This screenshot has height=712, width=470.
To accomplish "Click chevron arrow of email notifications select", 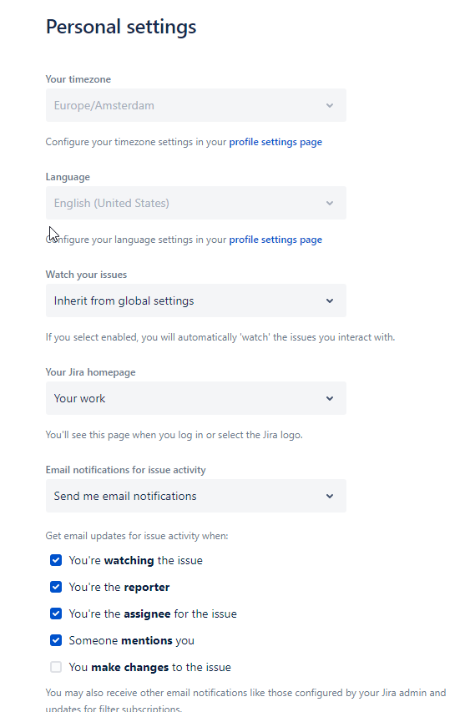I will pyautogui.click(x=330, y=496).
